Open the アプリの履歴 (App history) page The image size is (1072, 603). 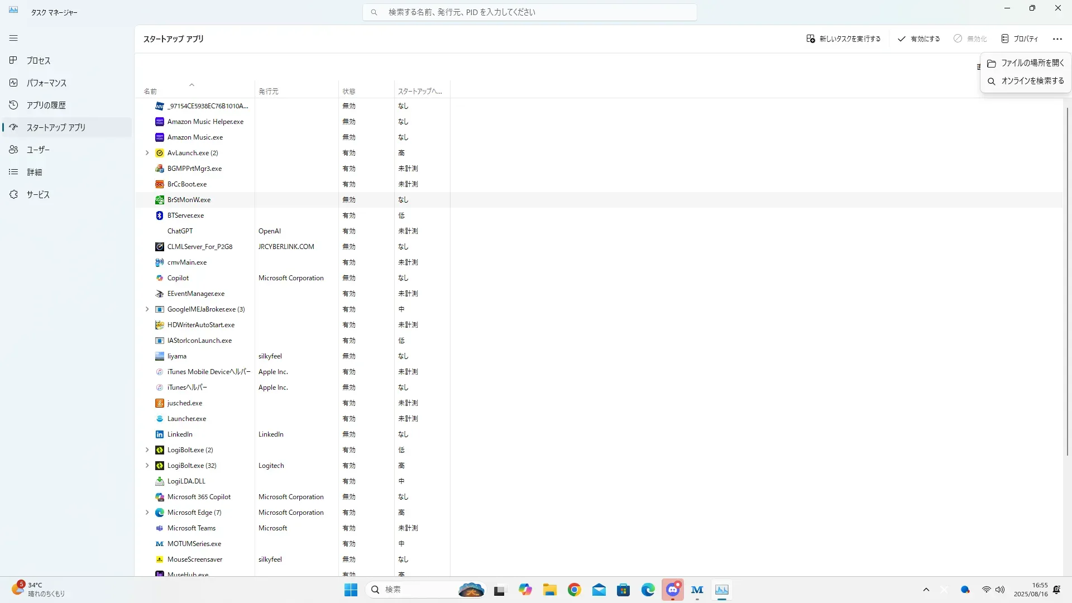46,105
